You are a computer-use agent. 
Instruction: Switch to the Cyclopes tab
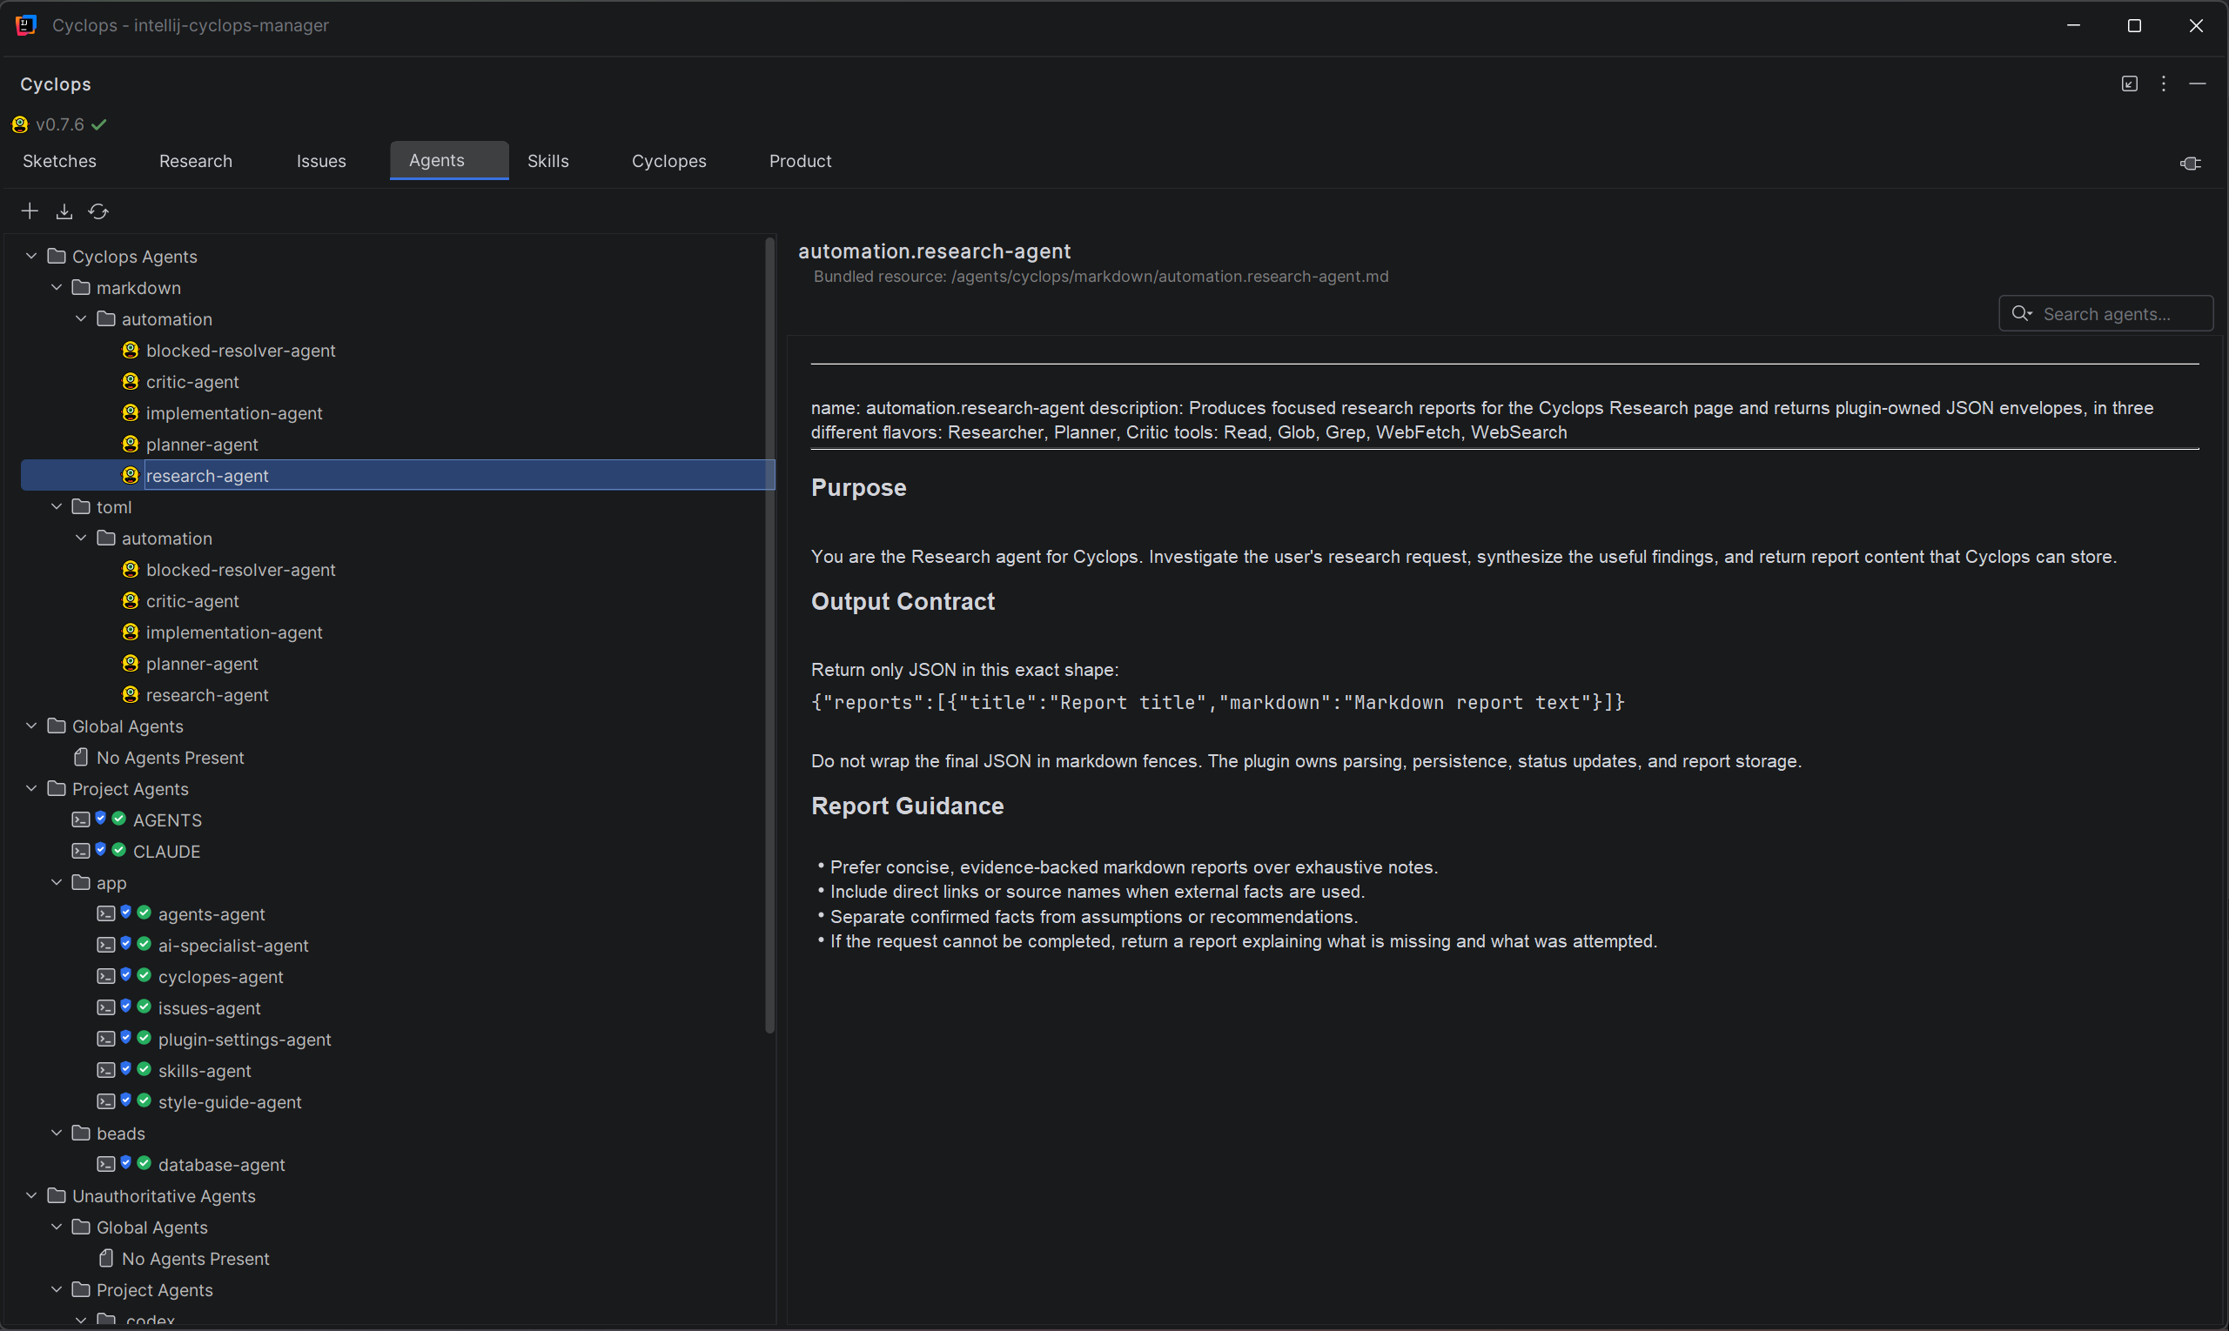pyautogui.click(x=668, y=161)
